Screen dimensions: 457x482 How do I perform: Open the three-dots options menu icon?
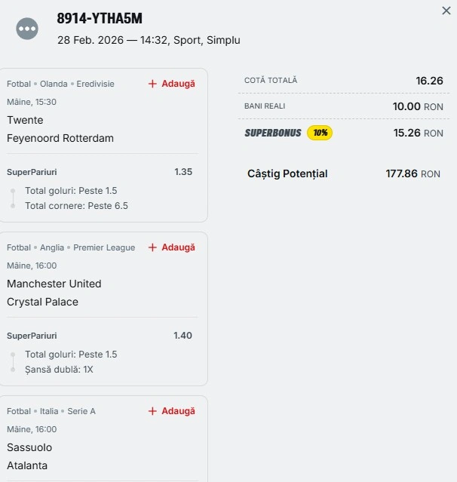27,29
